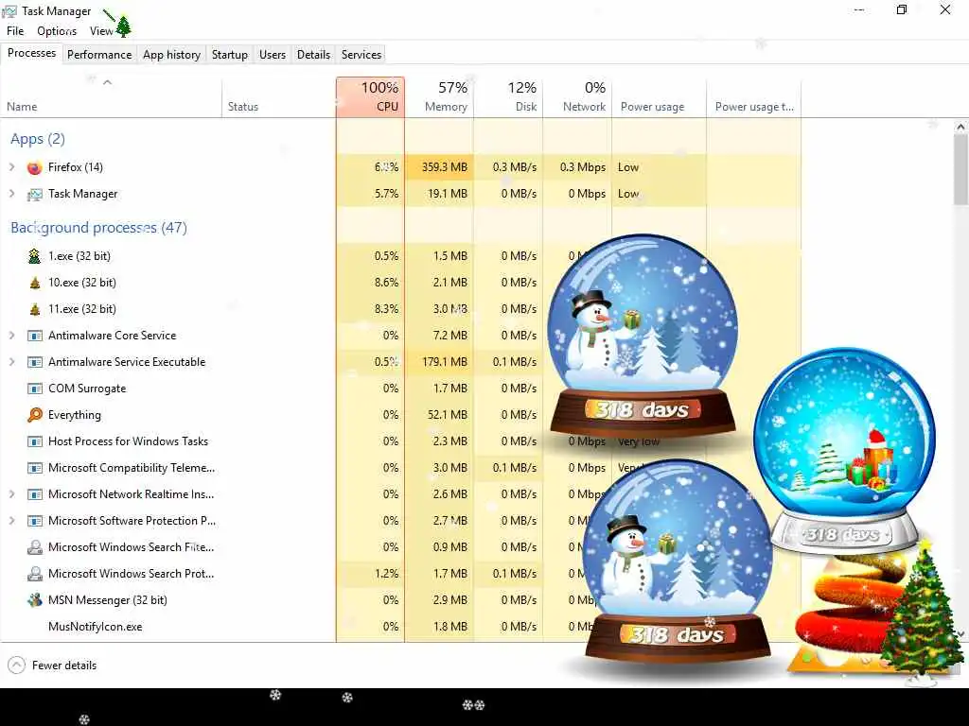Screen dimensions: 969x726
Task: Click the Microsoft Software Protection Platform icon
Action: tap(35, 521)
